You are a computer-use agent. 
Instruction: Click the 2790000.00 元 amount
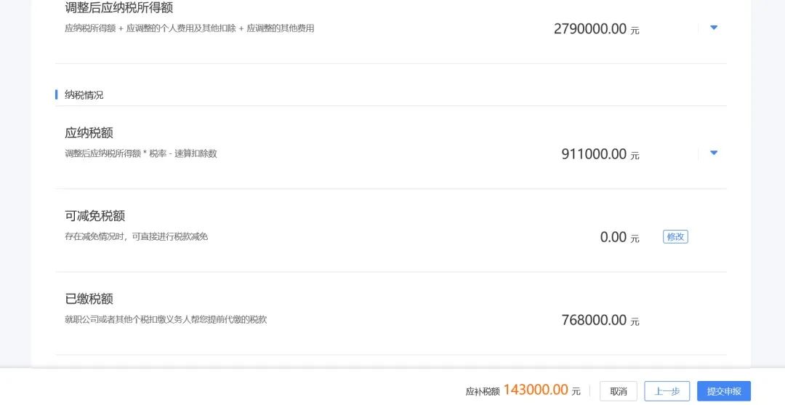pyautogui.click(x=596, y=29)
